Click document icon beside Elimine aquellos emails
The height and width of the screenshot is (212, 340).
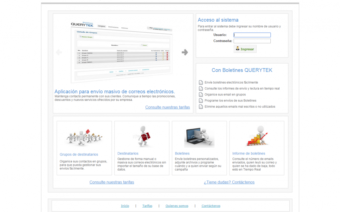201,107
